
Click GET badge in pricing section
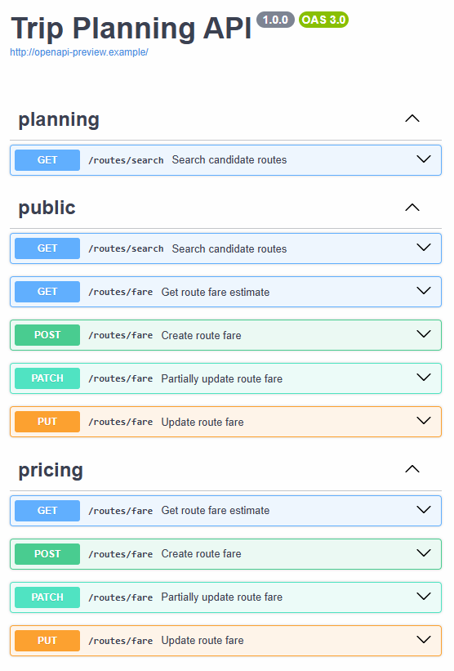coord(47,511)
